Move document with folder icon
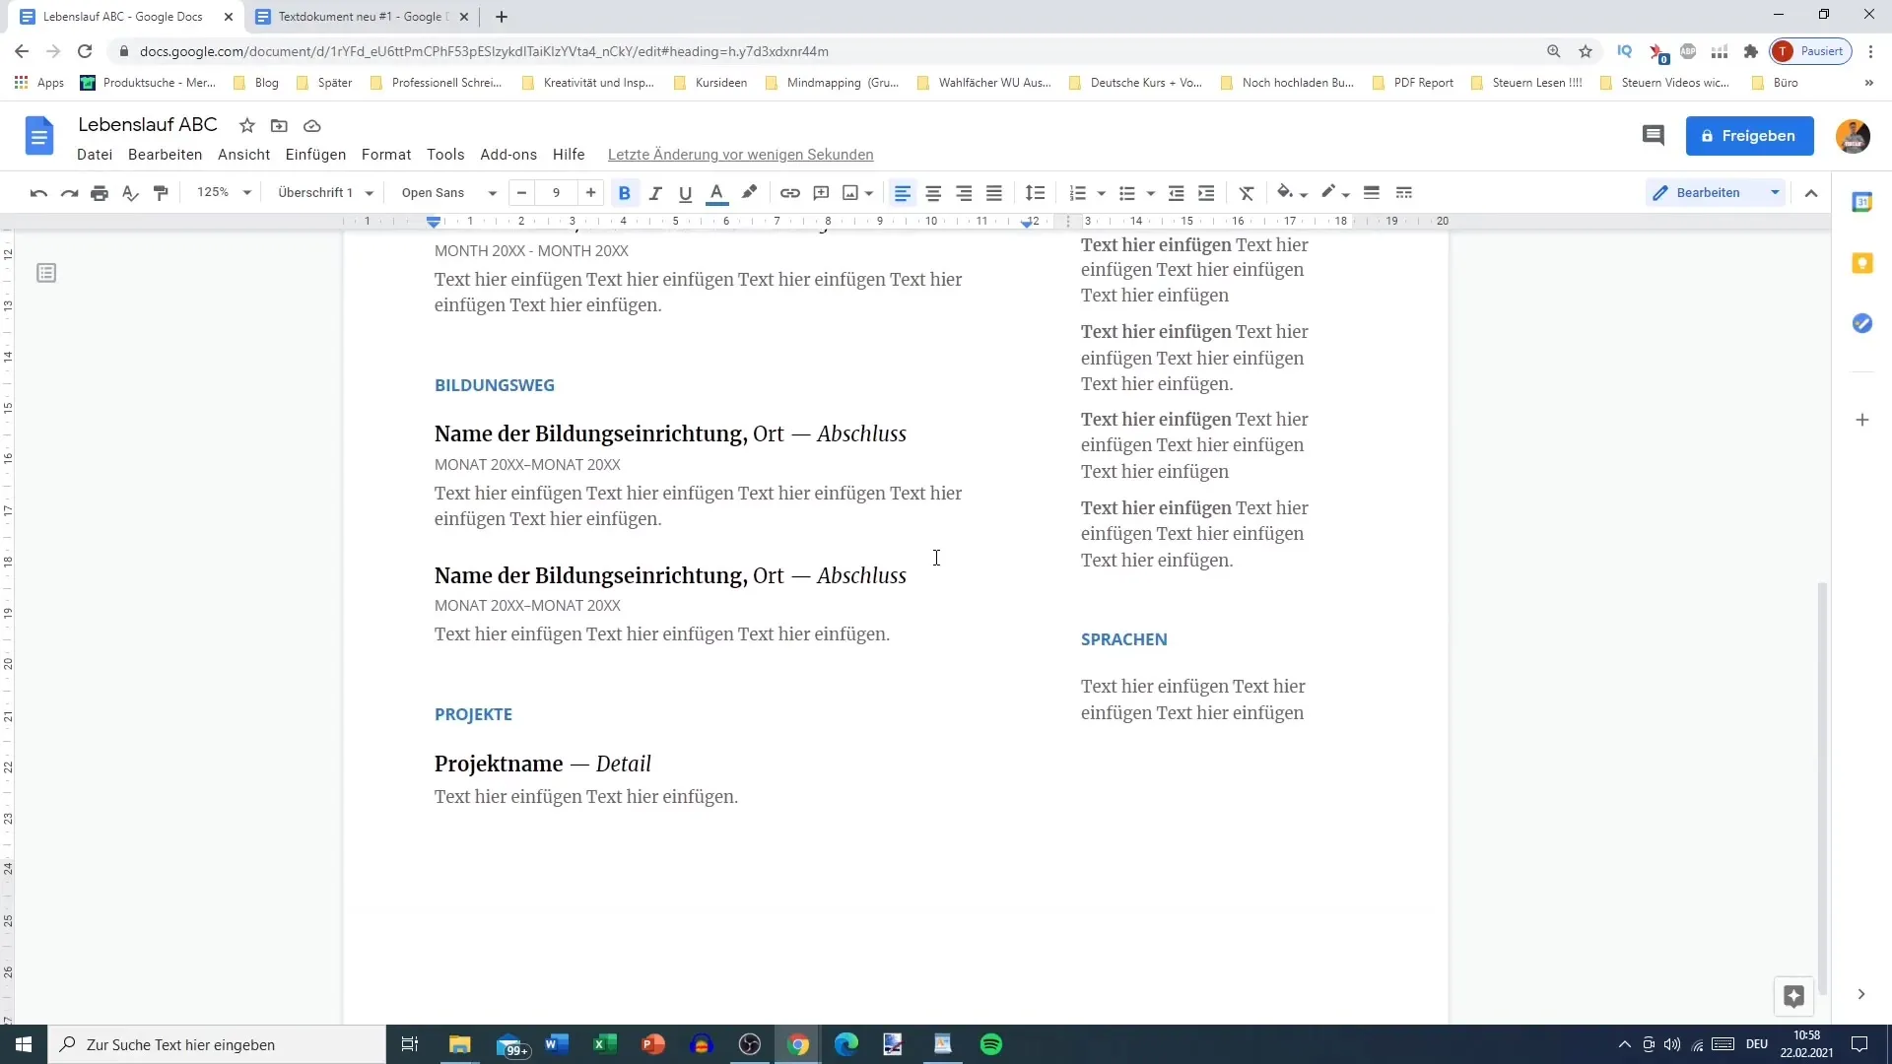1892x1064 pixels. tap(280, 126)
